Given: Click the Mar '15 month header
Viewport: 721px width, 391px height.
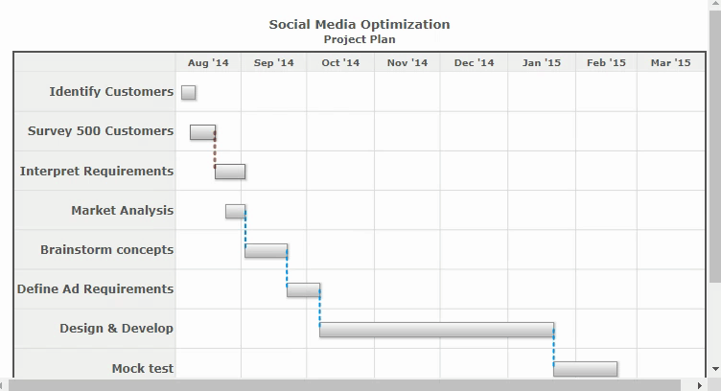Looking at the screenshot, I should [671, 62].
